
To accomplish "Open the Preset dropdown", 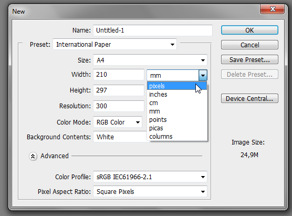I will click(114, 44).
